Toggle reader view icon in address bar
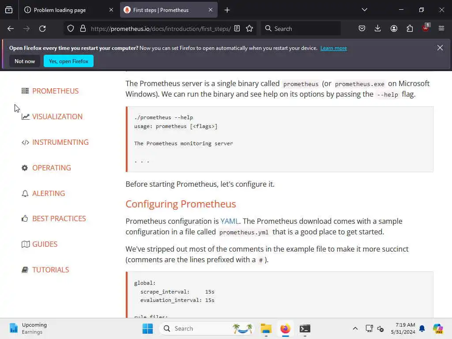The width and height of the screenshot is (452, 339). (x=237, y=29)
